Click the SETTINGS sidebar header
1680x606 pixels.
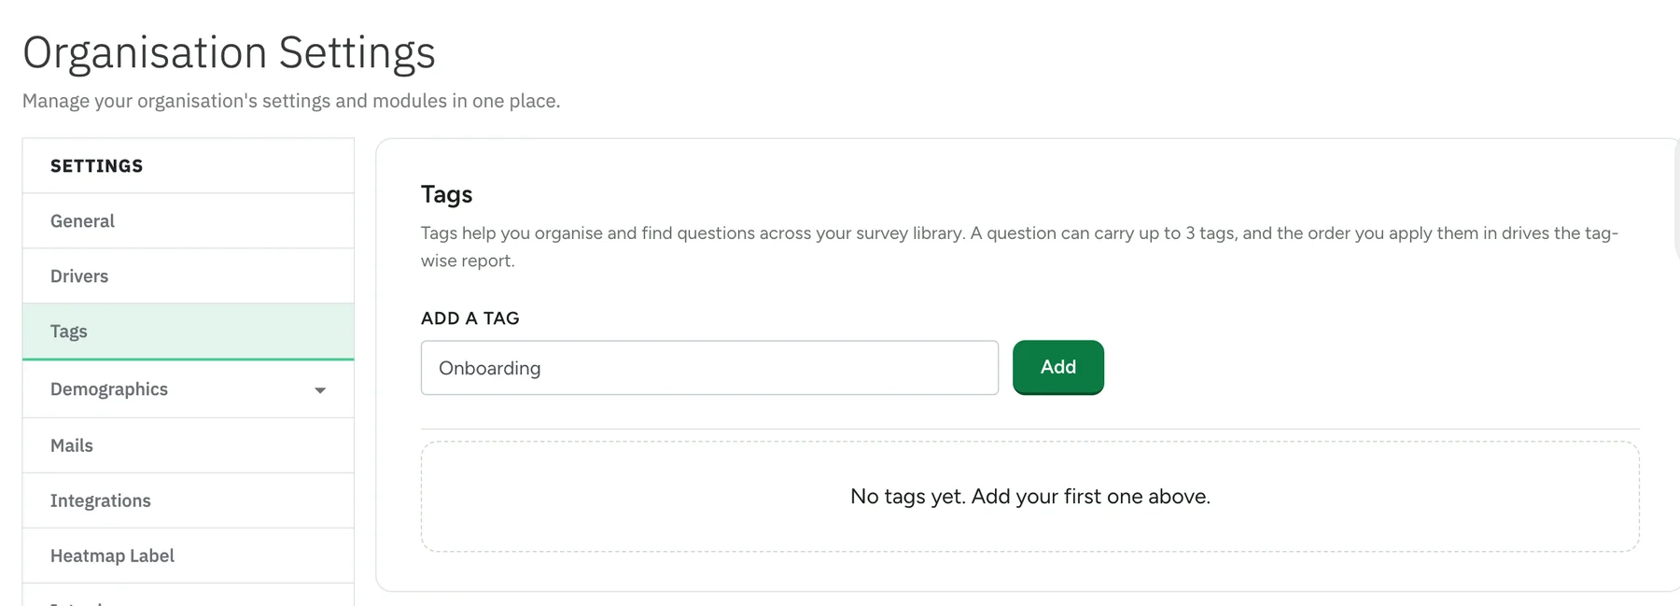(96, 166)
